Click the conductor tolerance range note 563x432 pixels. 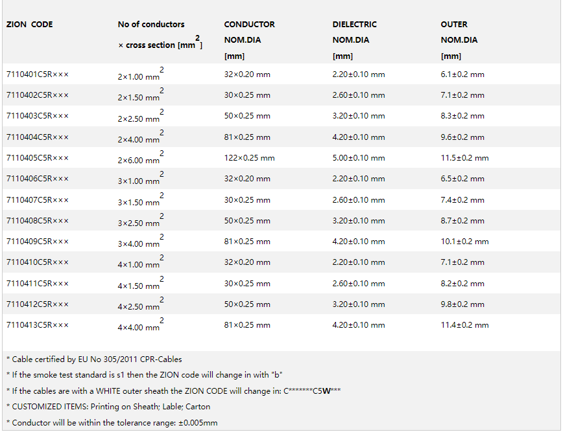[x=112, y=423]
